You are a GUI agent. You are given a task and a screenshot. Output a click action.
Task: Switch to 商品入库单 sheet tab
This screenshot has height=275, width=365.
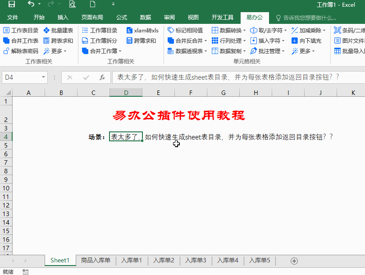96,260
